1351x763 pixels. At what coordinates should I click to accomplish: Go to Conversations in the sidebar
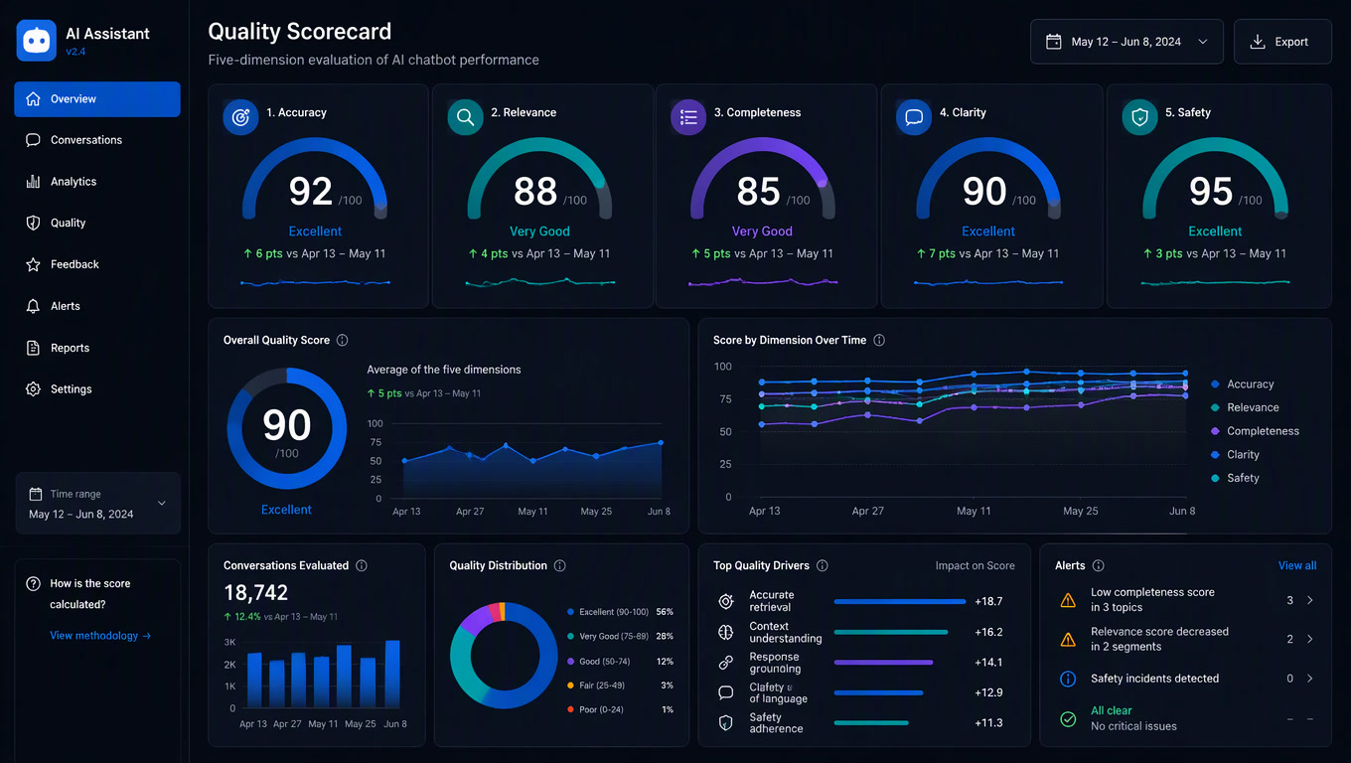click(97, 140)
